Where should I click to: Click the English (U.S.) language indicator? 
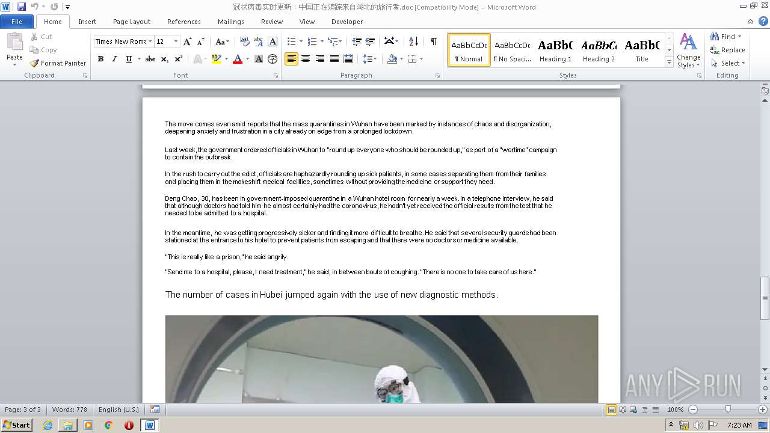(x=119, y=410)
